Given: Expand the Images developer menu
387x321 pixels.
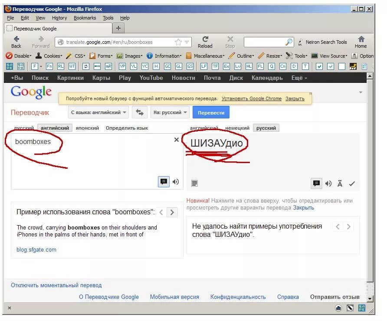Looking at the screenshot, I should pyautogui.click(x=130, y=56).
